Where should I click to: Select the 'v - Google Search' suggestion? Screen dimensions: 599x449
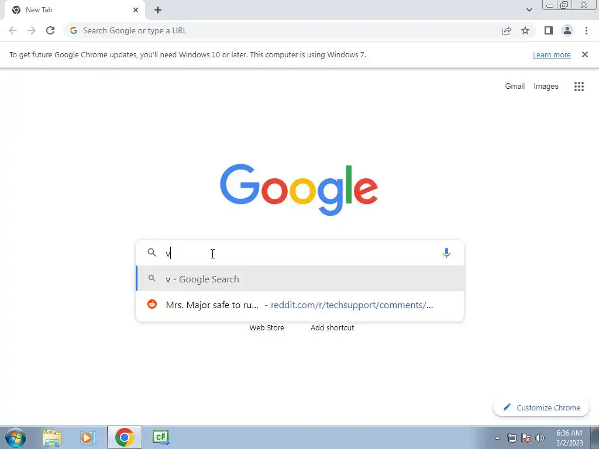(300, 279)
